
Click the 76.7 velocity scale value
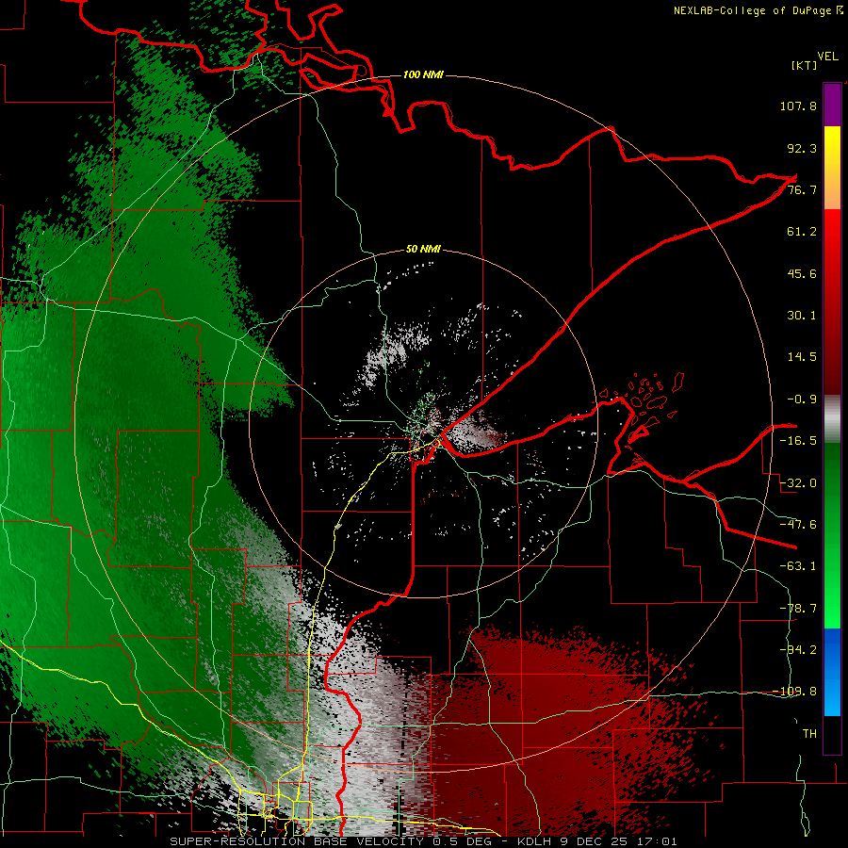[802, 189]
